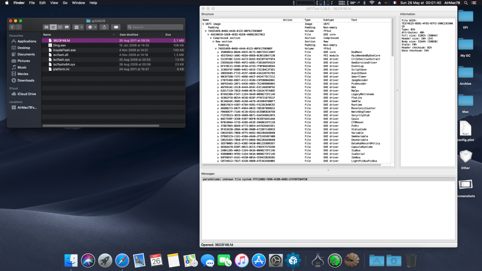The height and width of the screenshot is (271, 482).
Task: Switch Finder to gallery view
Action: pyautogui.click(x=67, y=27)
